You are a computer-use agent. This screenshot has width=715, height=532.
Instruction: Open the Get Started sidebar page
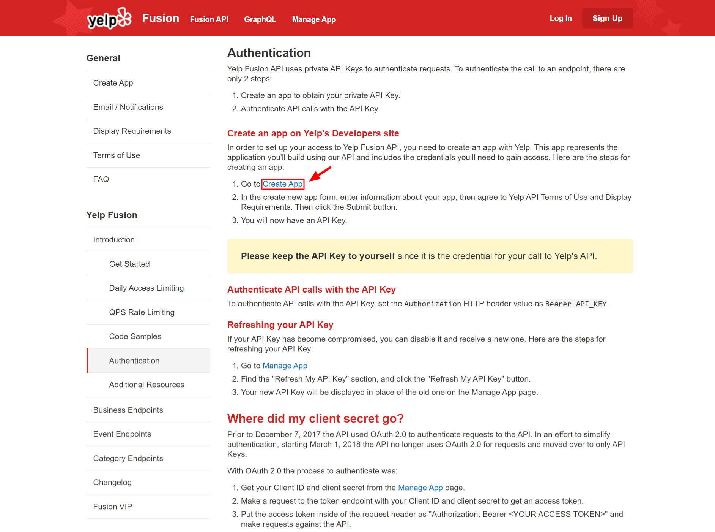148,264
